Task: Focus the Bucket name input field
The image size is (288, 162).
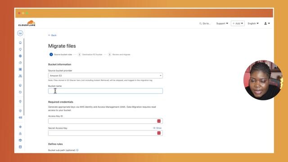Action: 105,91
